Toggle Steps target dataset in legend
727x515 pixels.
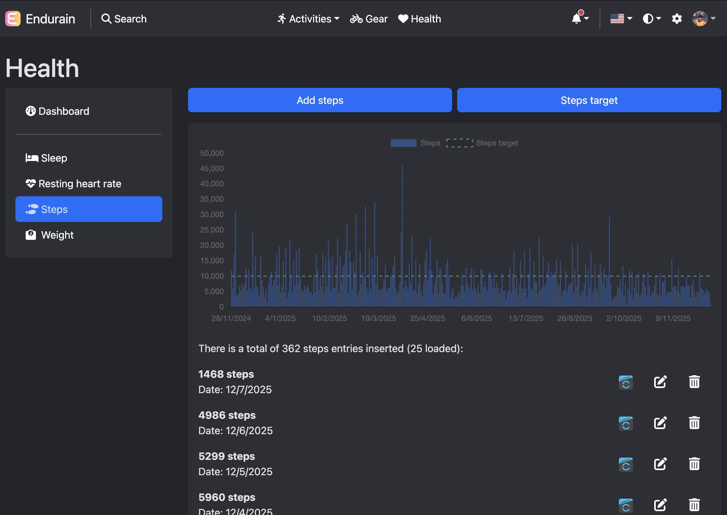(482, 143)
